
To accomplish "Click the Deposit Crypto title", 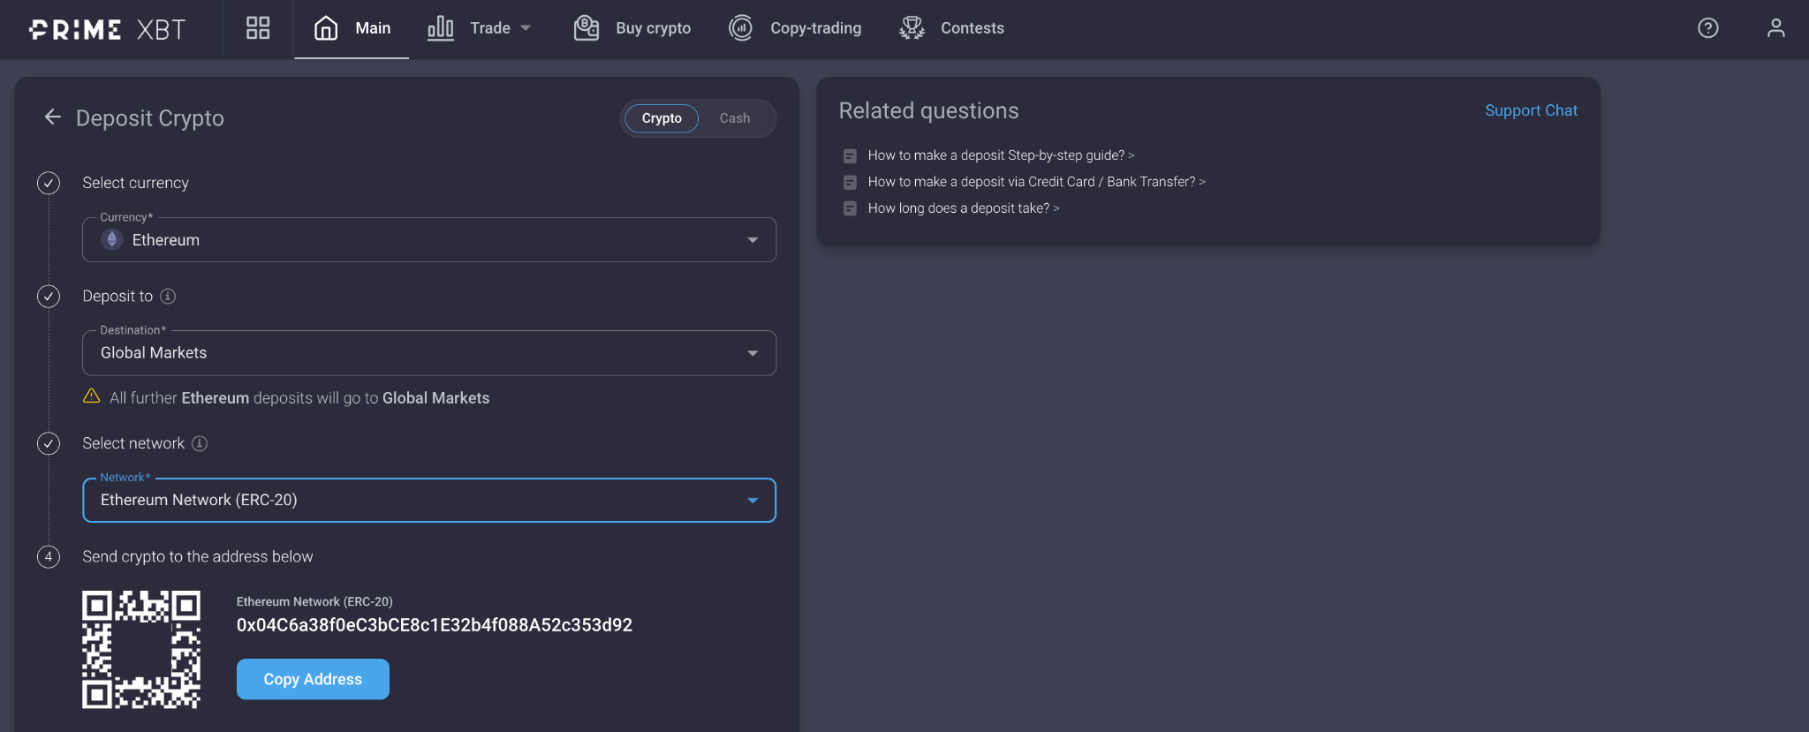I will click(150, 118).
